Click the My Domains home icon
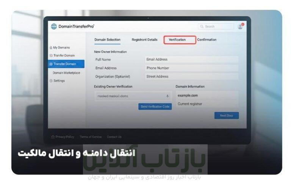291x182 pixels. 51,48
